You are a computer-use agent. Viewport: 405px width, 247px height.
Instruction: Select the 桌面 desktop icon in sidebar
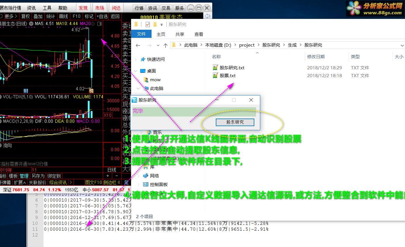click(x=143, y=71)
